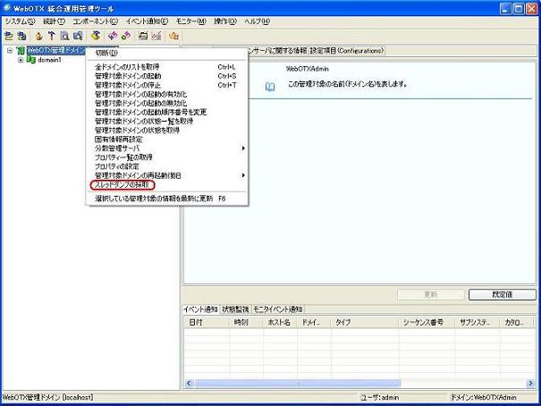Choose 管理対象ドメインの停止 (Ctrl+T) entry
The height and width of the screenshot is (406, 541).
167,85
